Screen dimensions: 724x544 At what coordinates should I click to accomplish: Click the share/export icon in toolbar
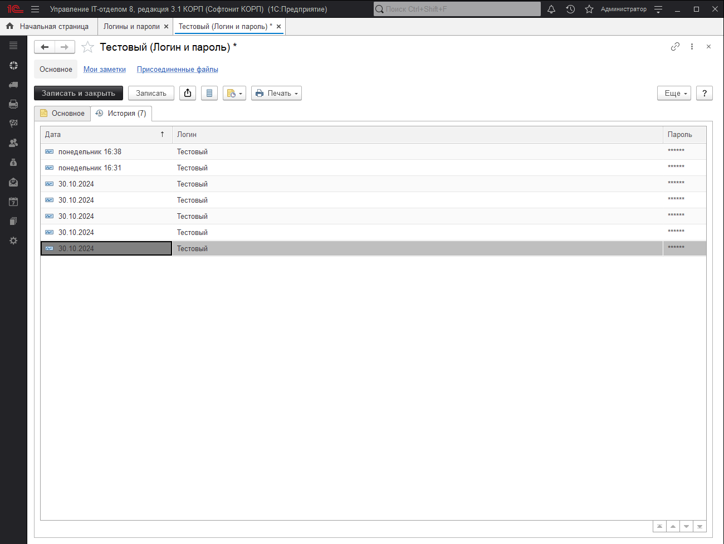pos(188,93)
